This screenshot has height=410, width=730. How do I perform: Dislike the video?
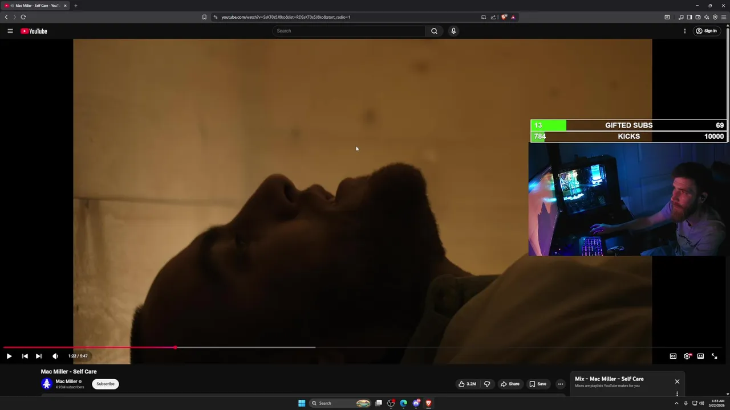point(487,384)
